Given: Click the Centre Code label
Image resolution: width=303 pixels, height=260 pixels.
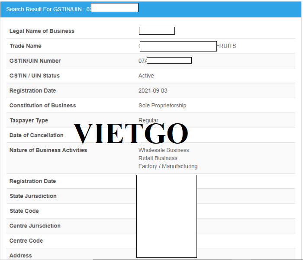Looking at the screenshot, I should pyautogui.click(x=26, y=241).
